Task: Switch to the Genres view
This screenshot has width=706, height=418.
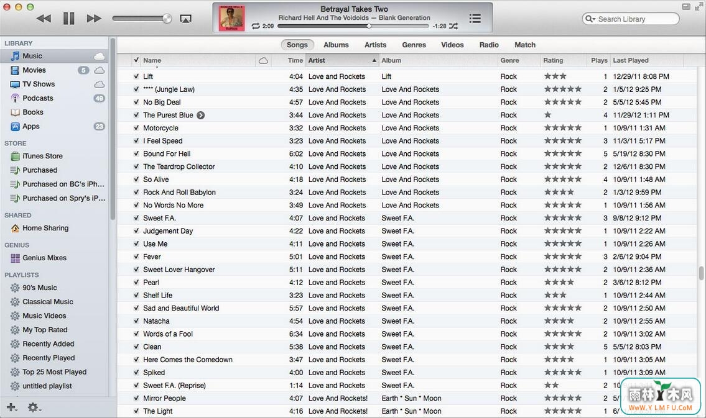Action: point(414,45)
